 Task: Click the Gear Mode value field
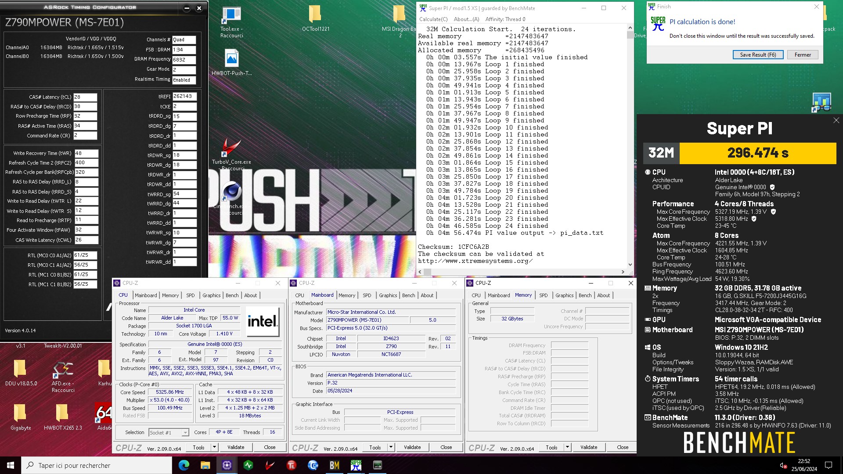[184, 69]
